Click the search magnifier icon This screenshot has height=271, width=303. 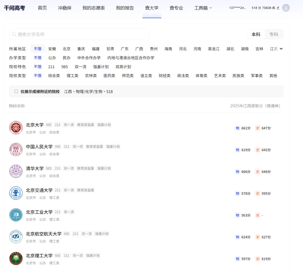pyautogui.click(x=14, y=34)
